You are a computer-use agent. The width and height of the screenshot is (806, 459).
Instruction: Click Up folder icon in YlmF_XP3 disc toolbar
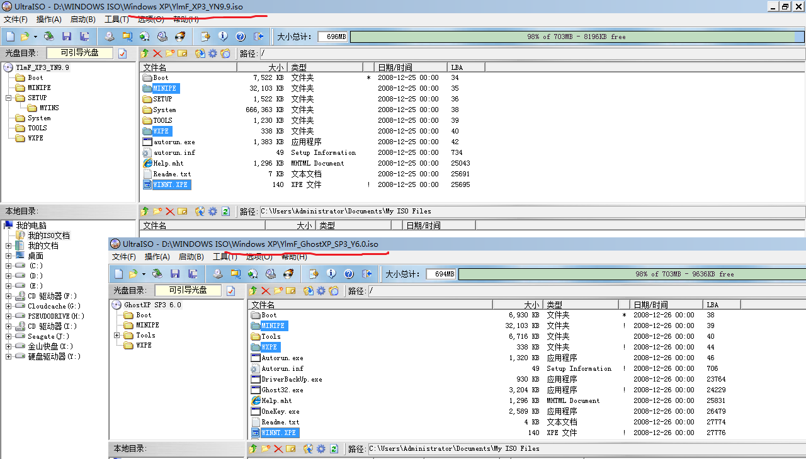[145, 54]
